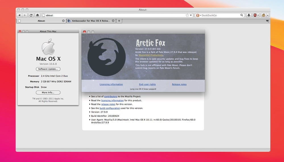This screenshot has width=284, height=162.
Task: Switch to Ambassador for Mac OS X tab
Action: [91, 21]
